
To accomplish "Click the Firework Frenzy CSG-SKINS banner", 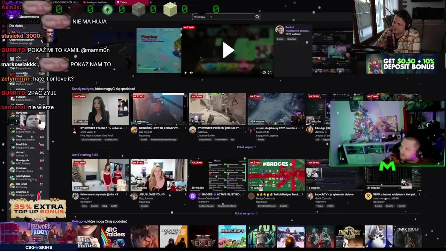I will (x=39, y=236).
